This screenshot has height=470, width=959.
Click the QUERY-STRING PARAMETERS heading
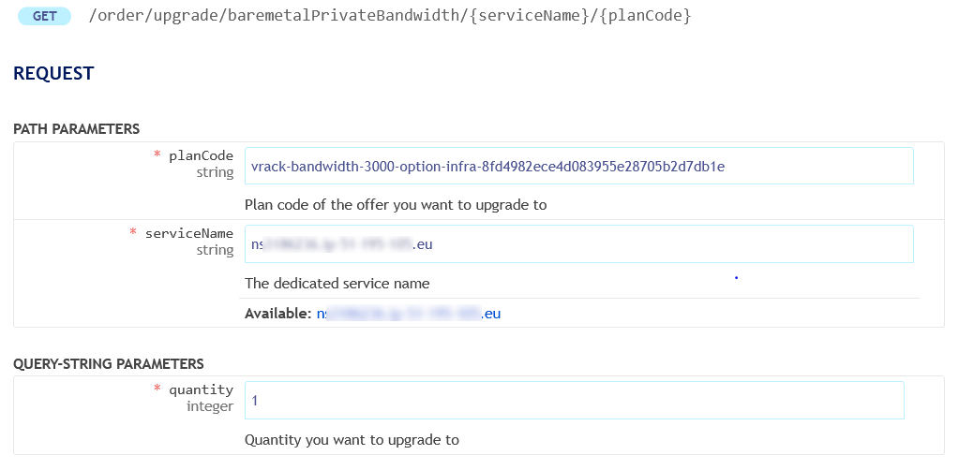[109, 363]
